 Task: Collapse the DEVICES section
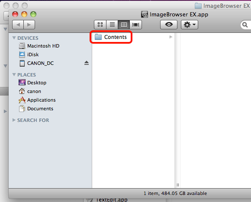(x=14, y=38)
